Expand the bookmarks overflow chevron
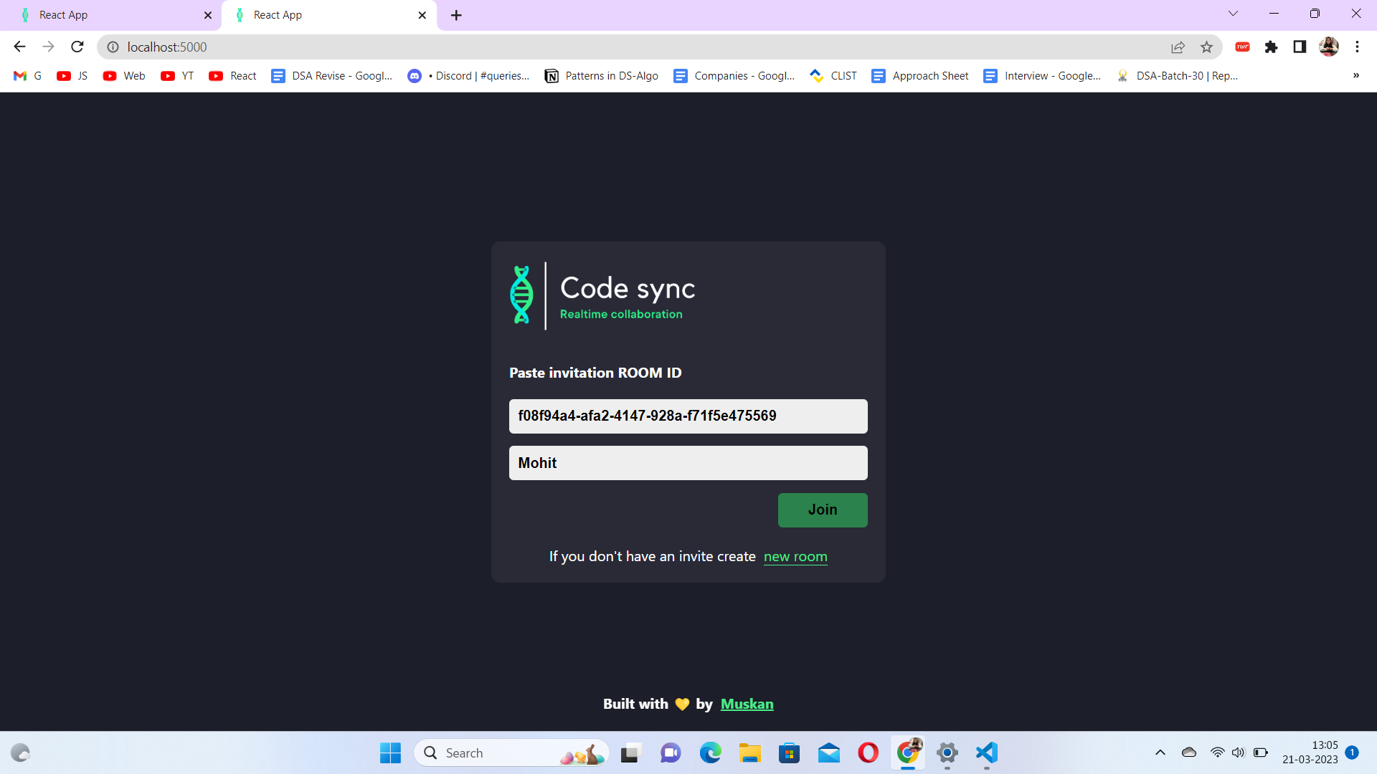The image size is (1377, 774). point(1357,75)
